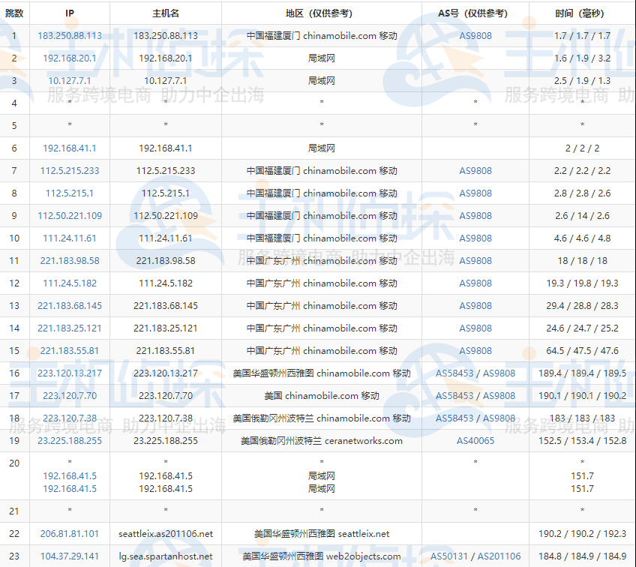The image size is (636, 567).
Task: Click seattleix.as201106.net hostname in hop 22
Action: 168,534
